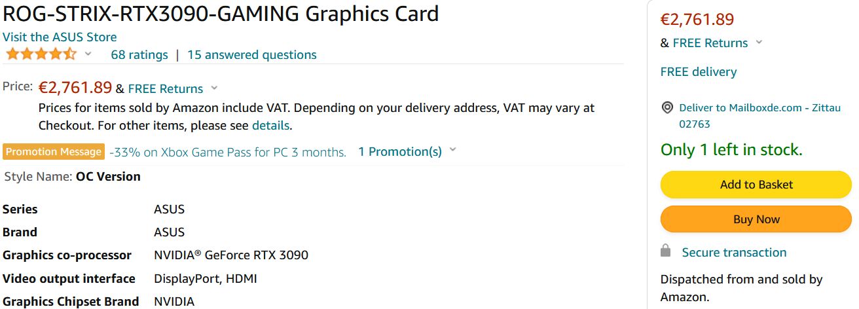Open the Secure transaction link
This screenshot has height=309, width=859.
tap(734, 253)
